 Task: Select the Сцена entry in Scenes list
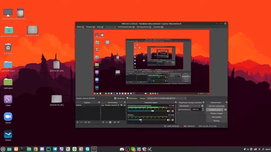click(88, 105)
